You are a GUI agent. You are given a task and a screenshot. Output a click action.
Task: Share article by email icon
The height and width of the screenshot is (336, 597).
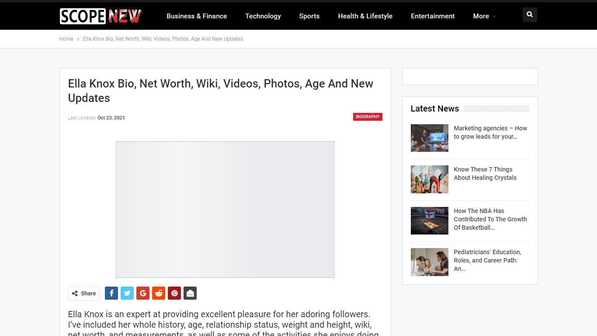tap(190, 293)
